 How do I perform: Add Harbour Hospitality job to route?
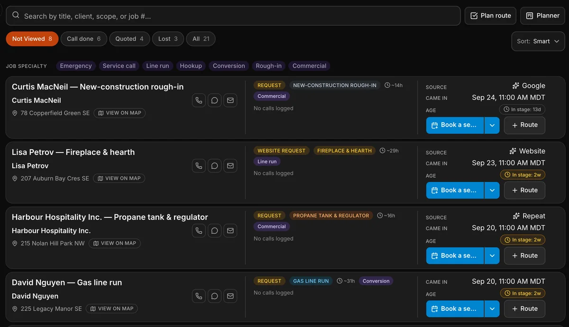(524, 256)
